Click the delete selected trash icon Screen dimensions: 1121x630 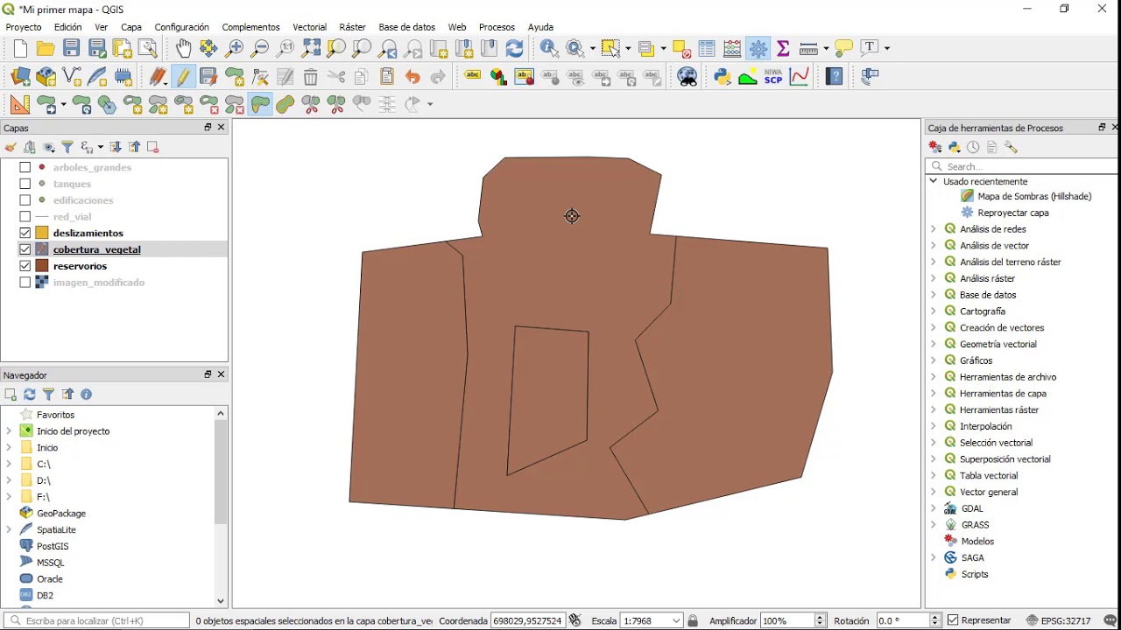[311, 77]
